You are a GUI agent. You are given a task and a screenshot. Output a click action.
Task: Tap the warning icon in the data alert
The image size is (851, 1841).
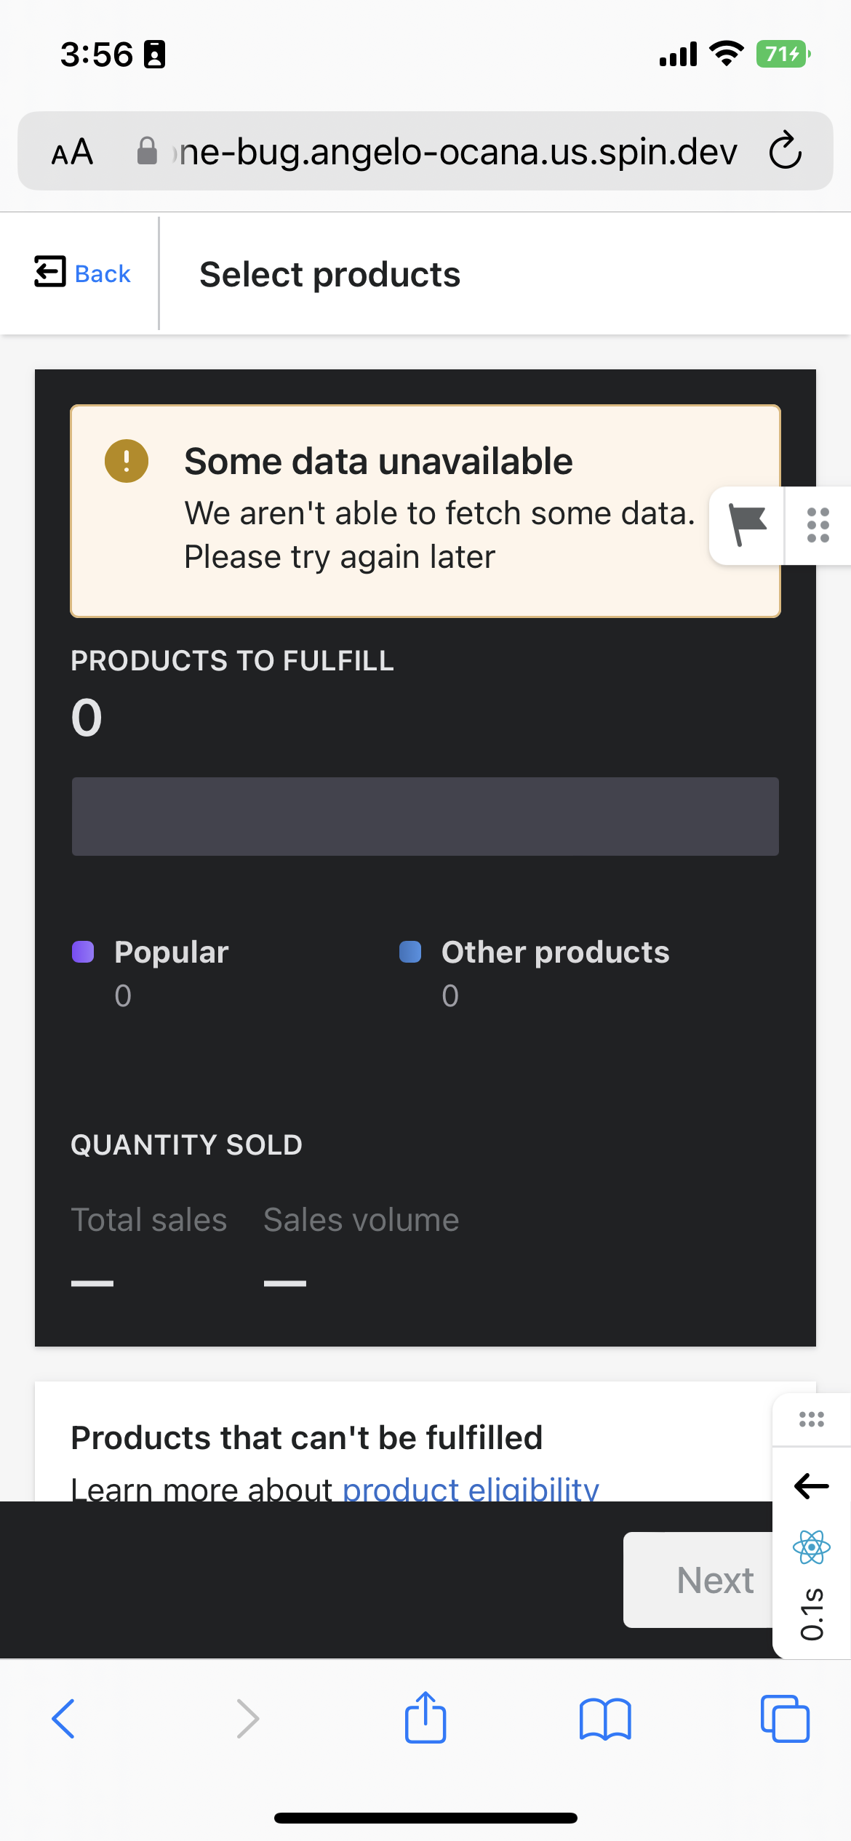pyautogui.click(x=125, y=460)
